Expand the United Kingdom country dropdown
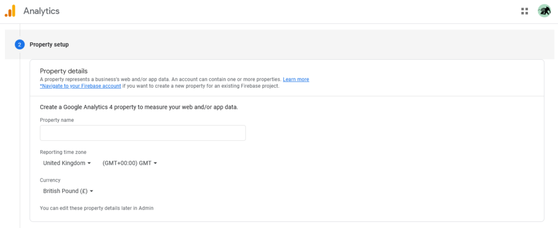Screen dimensions: 558x228 (x=64, y=163)
